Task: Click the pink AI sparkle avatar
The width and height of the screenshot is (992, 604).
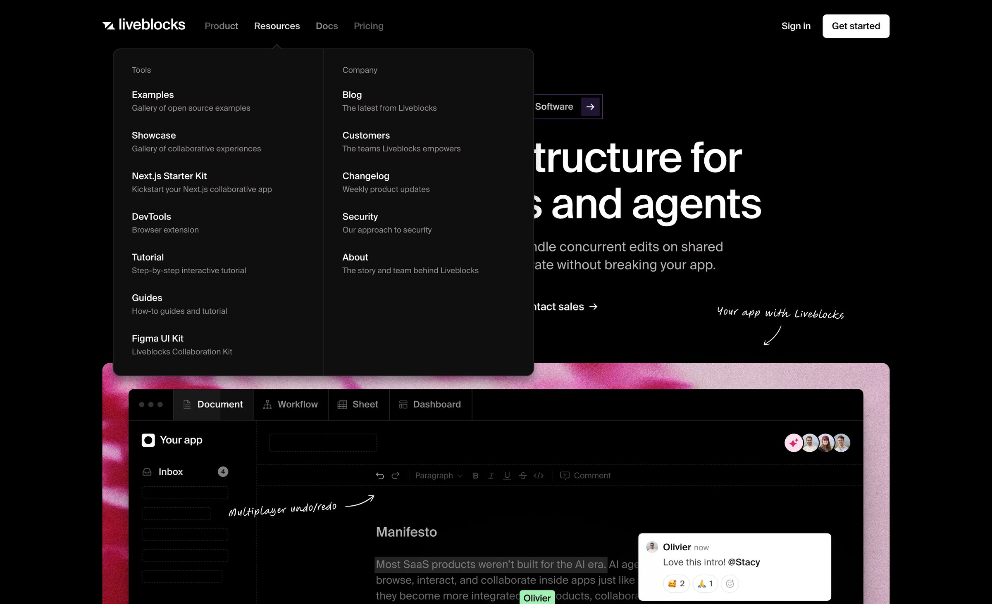Action: point(794,443)
